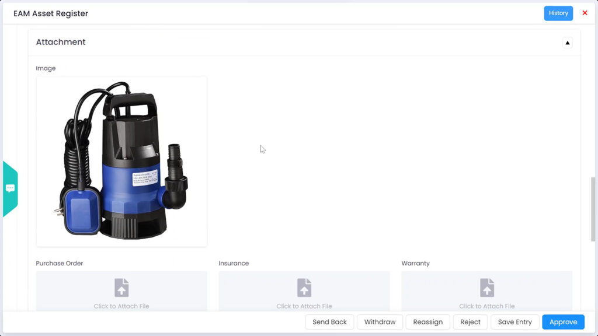Image resolution: width=598 pixels, height=336 pixels.
Task: Select 'Click to Attach File' under Purchase Order
Action: [x=121, y=306]
